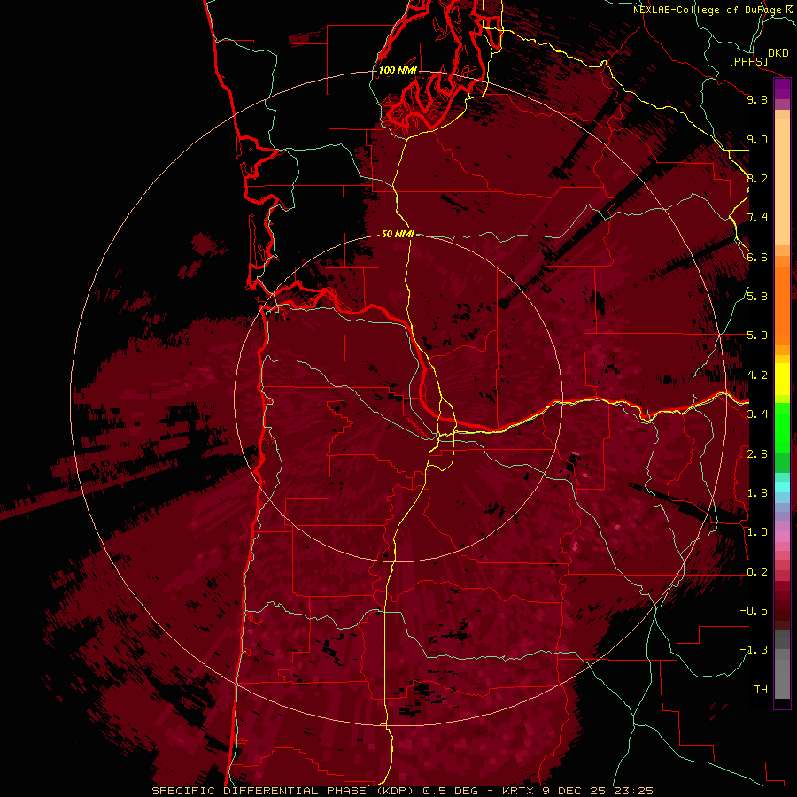This screenshot has height=797, width=797.
Task: Click the 8.2 value on the color scale
Action: pyautogui.click(x=757, y=179)
